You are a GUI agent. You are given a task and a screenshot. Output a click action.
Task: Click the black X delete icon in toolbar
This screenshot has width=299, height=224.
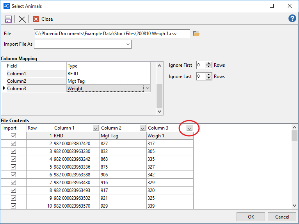click(22, 19)
